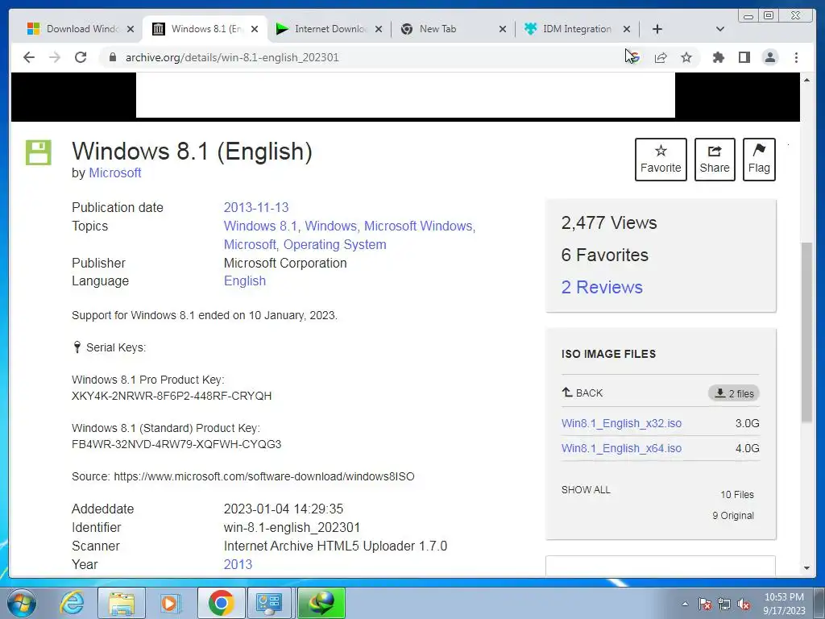Click the Chrome taskbar icon
Screen dimensions: 825x619
221,603
